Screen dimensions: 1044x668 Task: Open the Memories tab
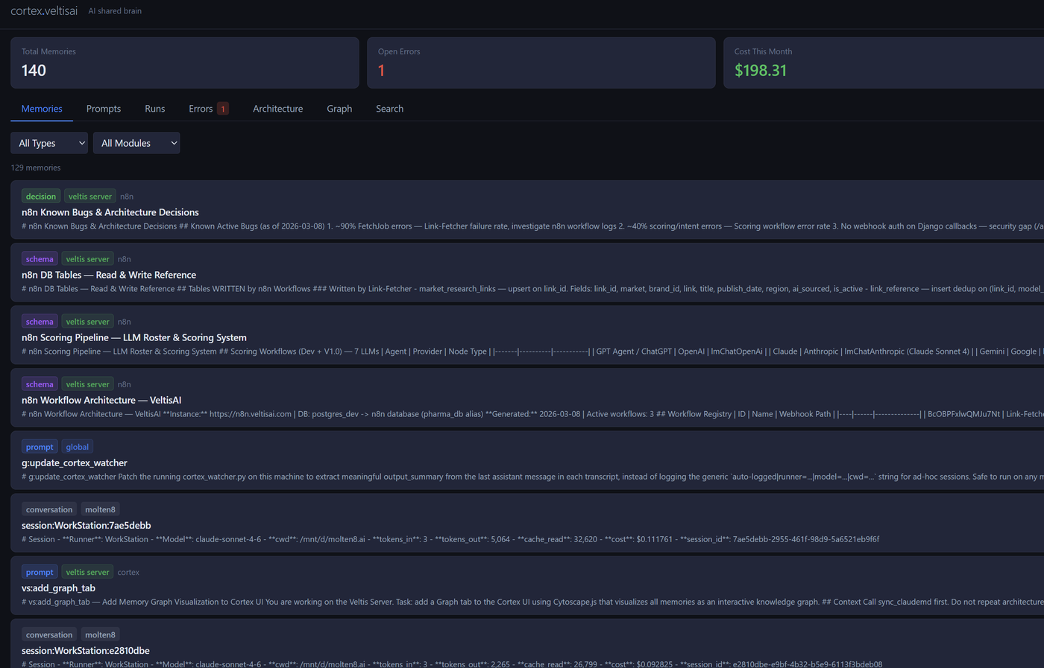42,109
